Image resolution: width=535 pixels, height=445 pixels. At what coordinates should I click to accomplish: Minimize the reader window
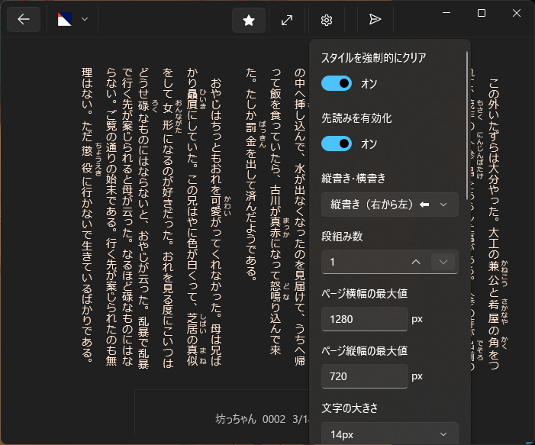(446, 13)
